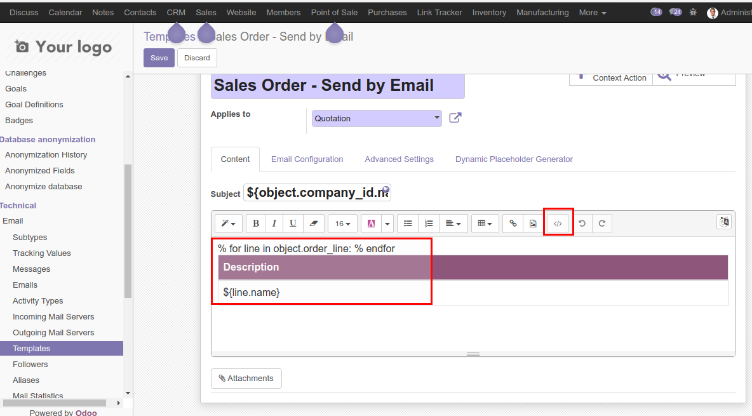Open the font color picker swatch
Screen dimensions: 752x416
(372, 222)
